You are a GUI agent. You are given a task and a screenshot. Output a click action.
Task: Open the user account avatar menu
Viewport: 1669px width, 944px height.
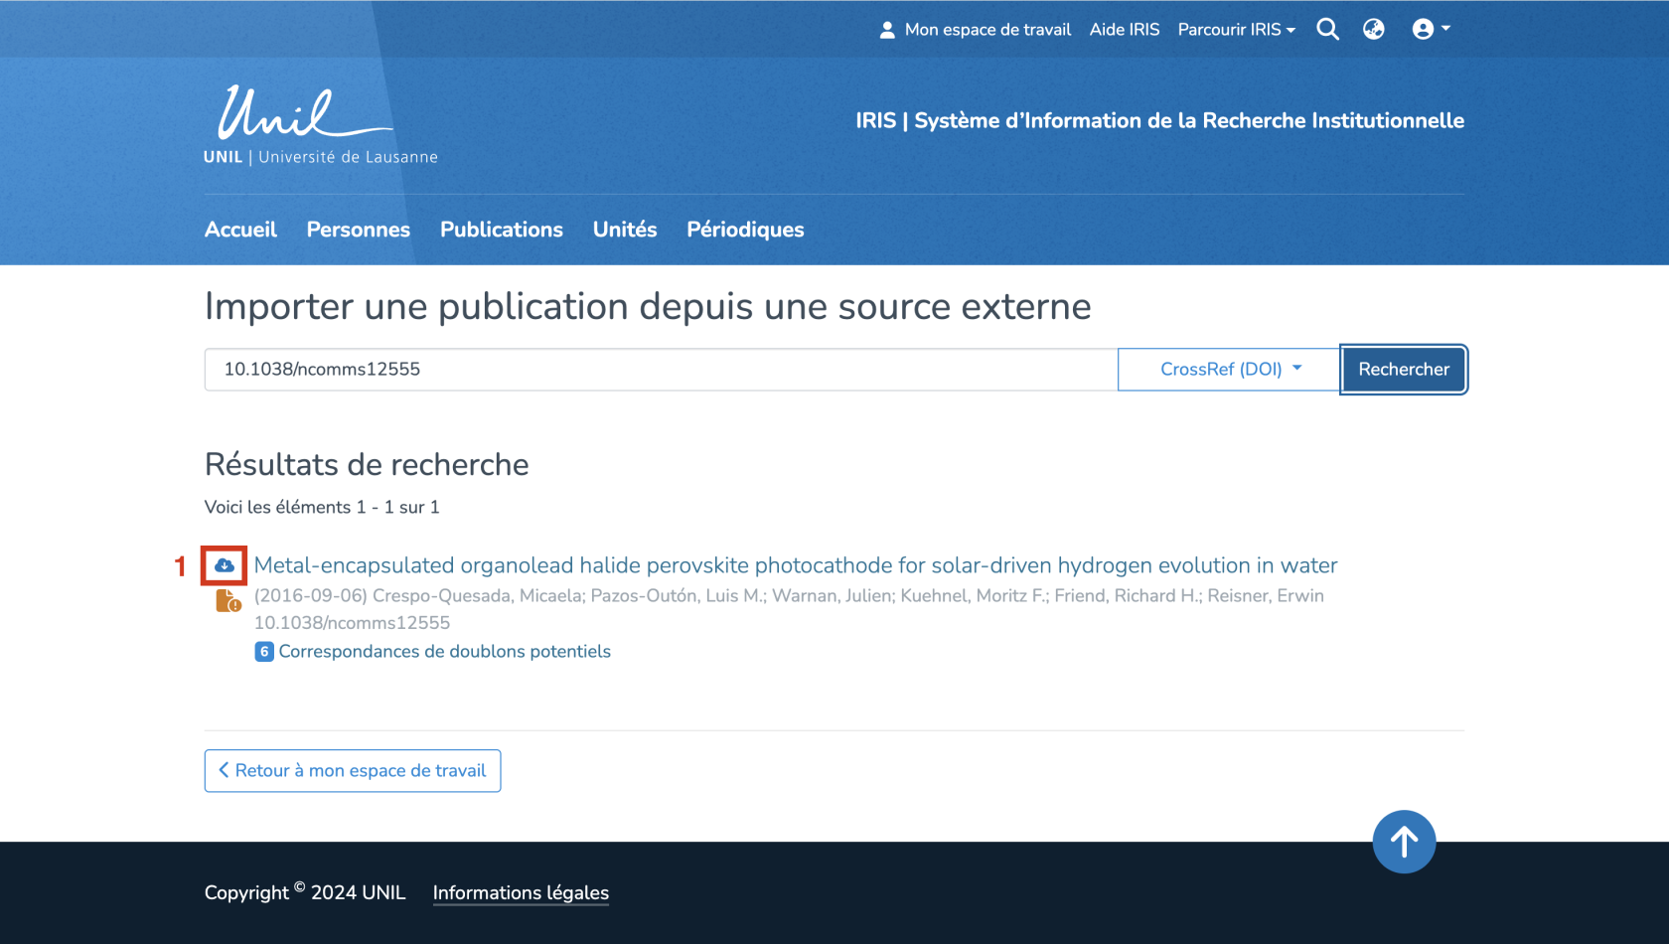1431,30
